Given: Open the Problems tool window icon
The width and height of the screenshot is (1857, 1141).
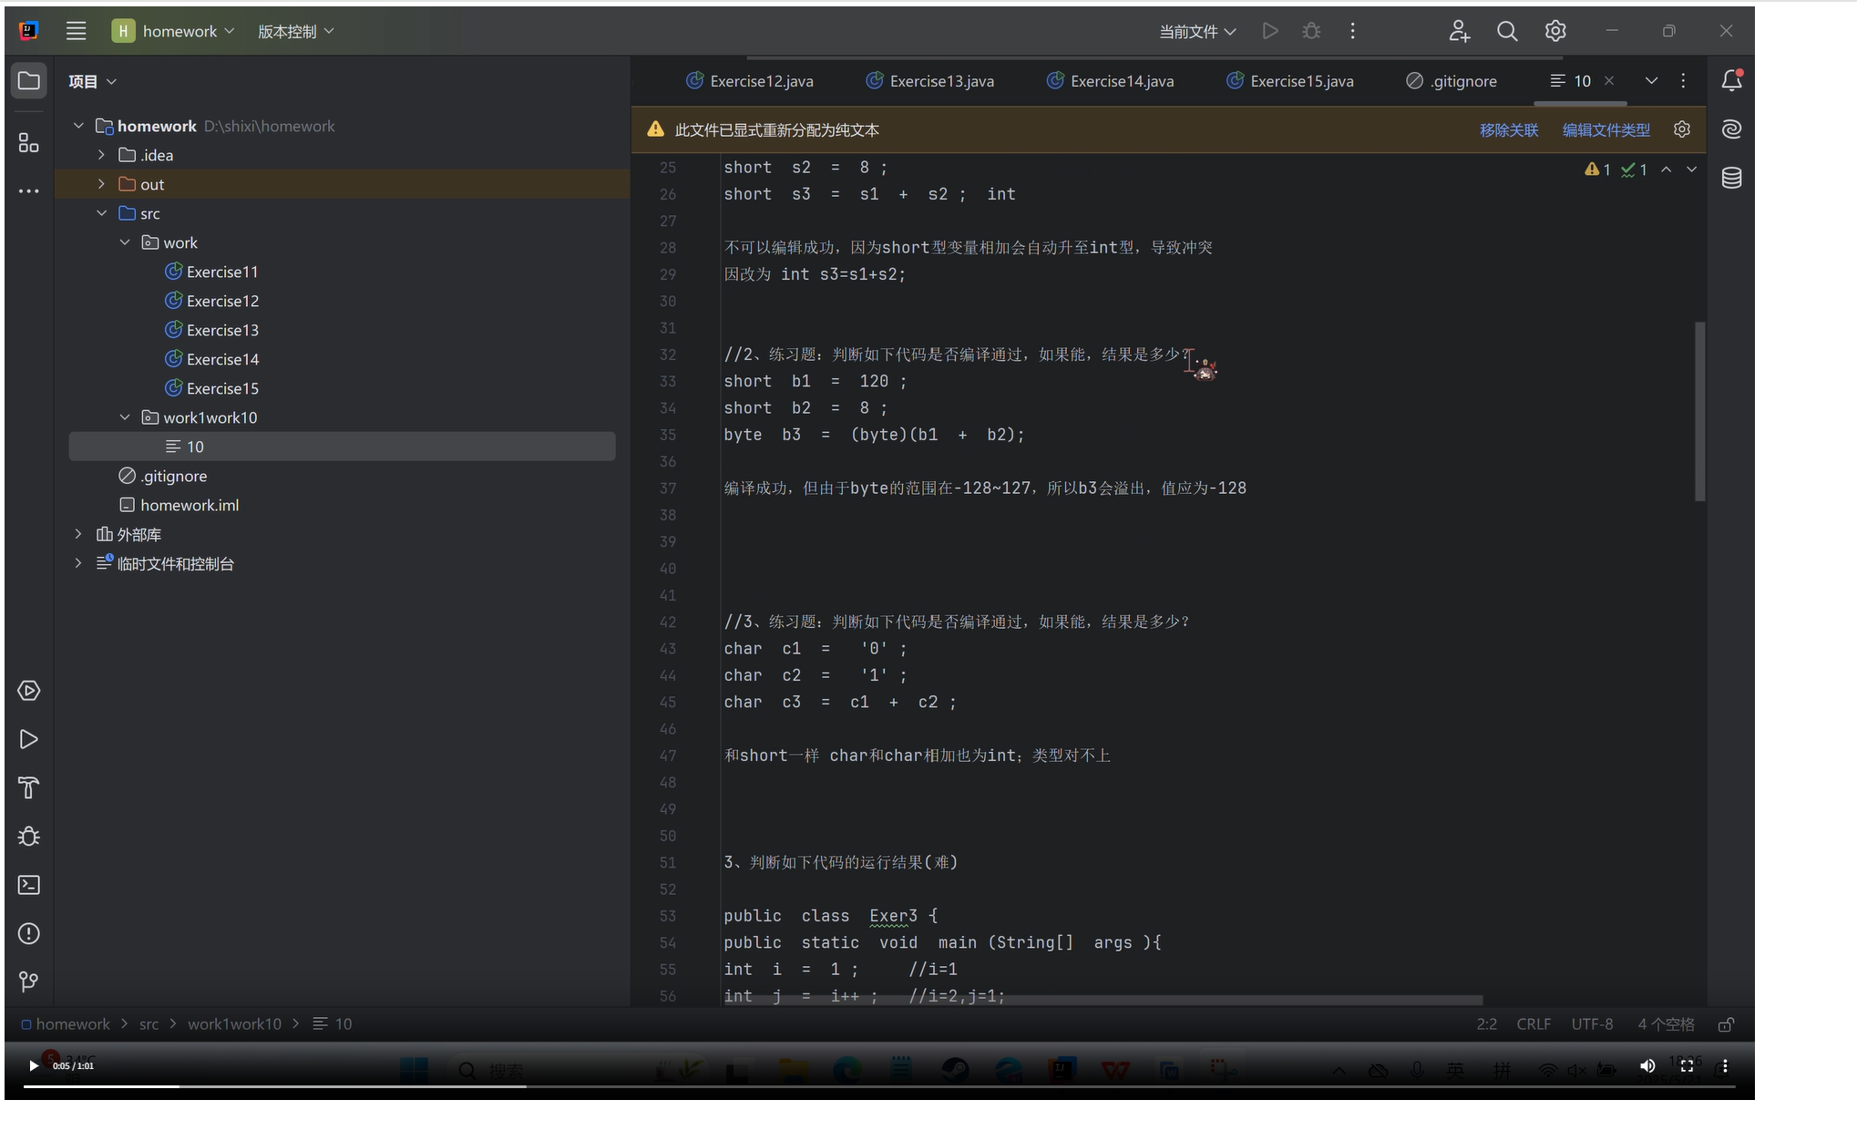Looking at the screenshot, I should 28,933.
